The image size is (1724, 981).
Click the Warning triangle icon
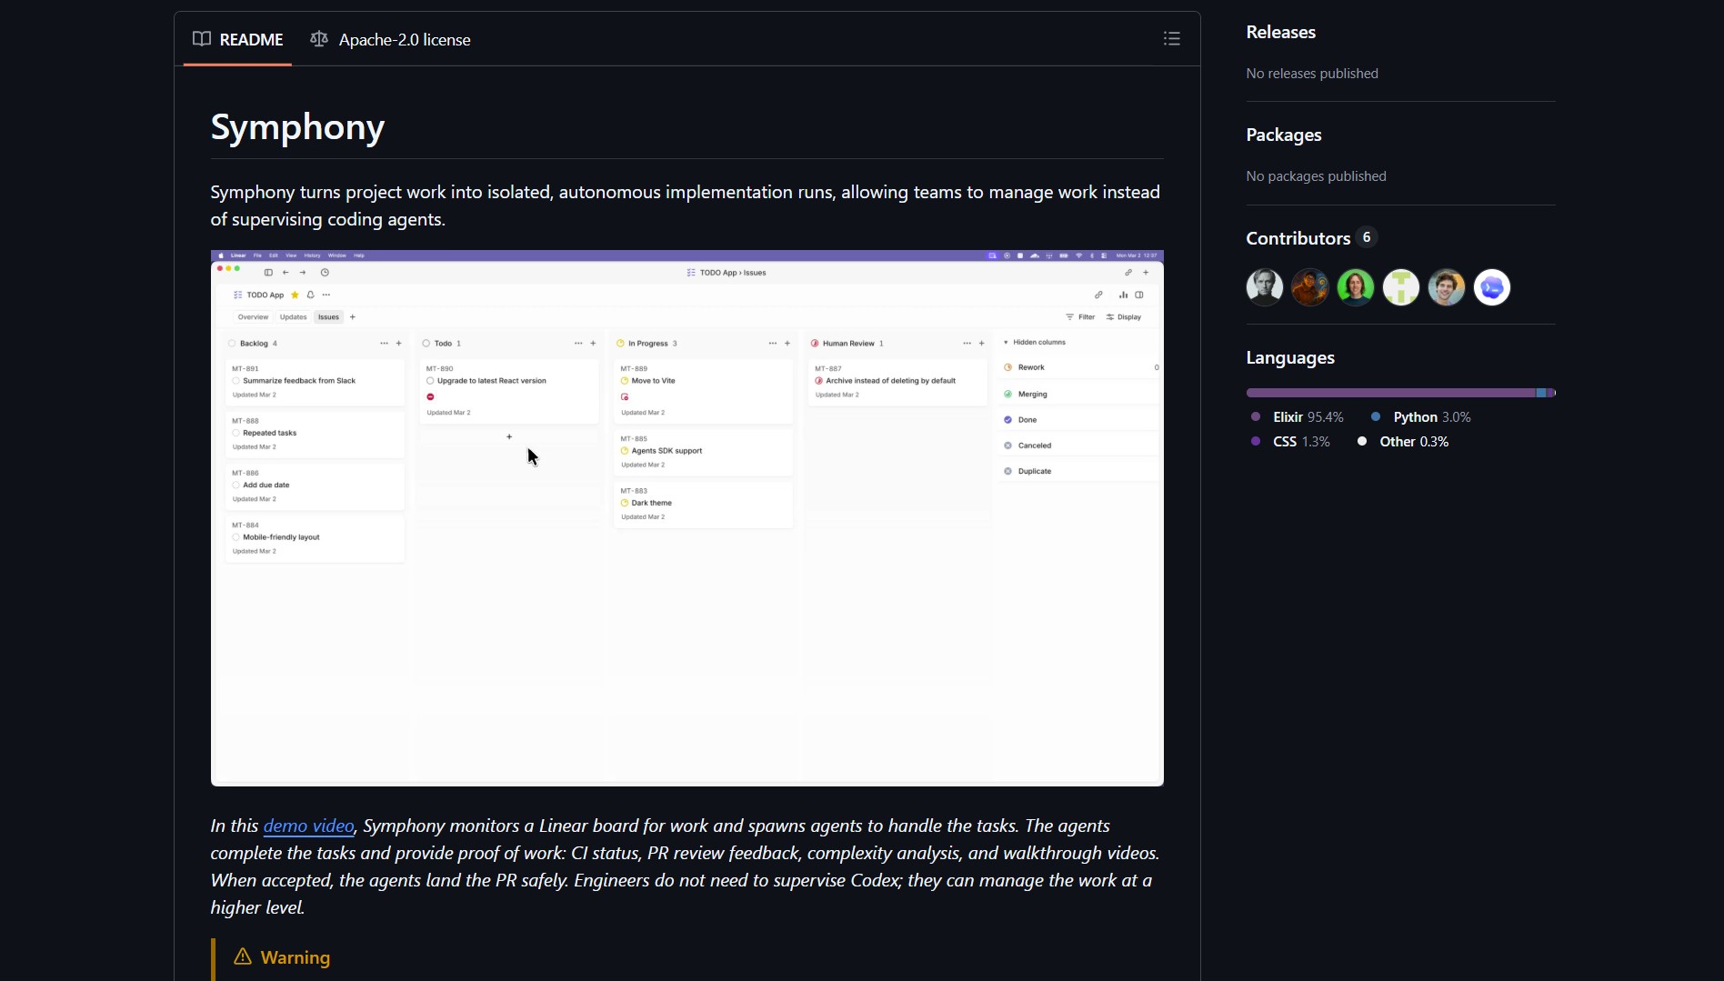243,956
